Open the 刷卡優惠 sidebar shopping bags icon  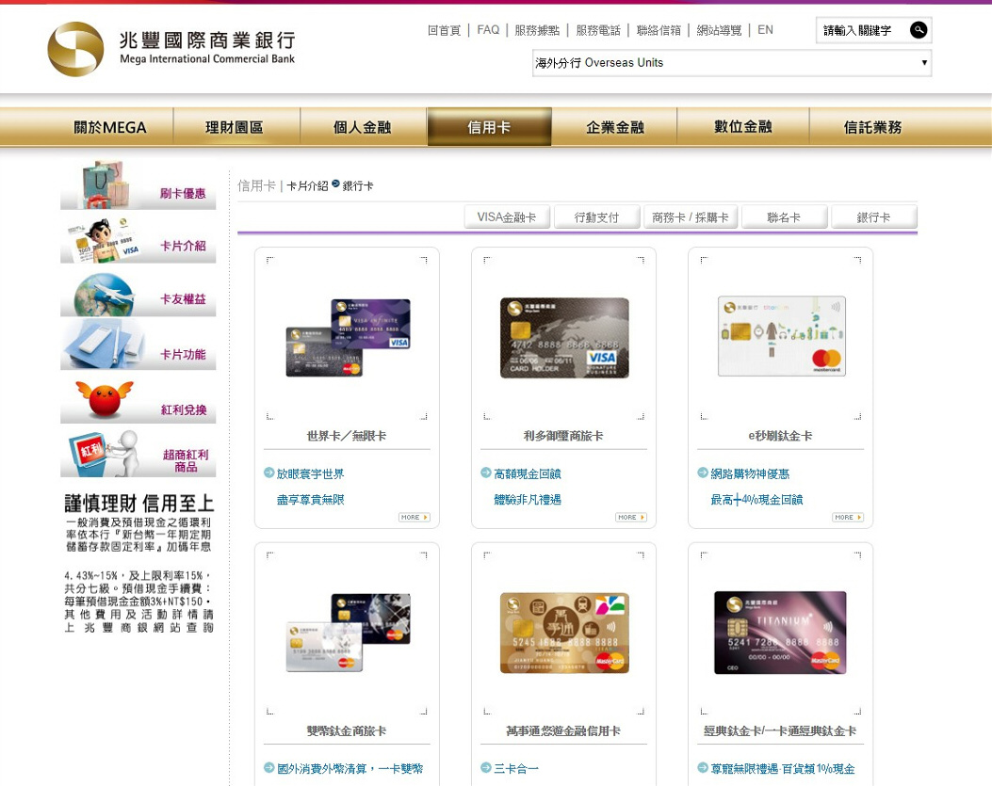(105, 184)
